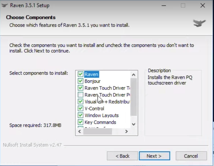Click the component list scroll down arrow
Screen dimensions: 214x166
[134, 124]
